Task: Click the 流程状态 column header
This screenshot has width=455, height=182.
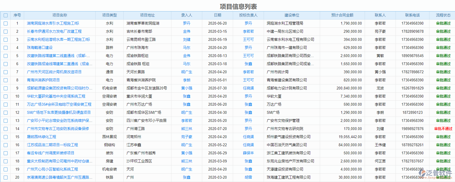Action: tap(443, 15)
